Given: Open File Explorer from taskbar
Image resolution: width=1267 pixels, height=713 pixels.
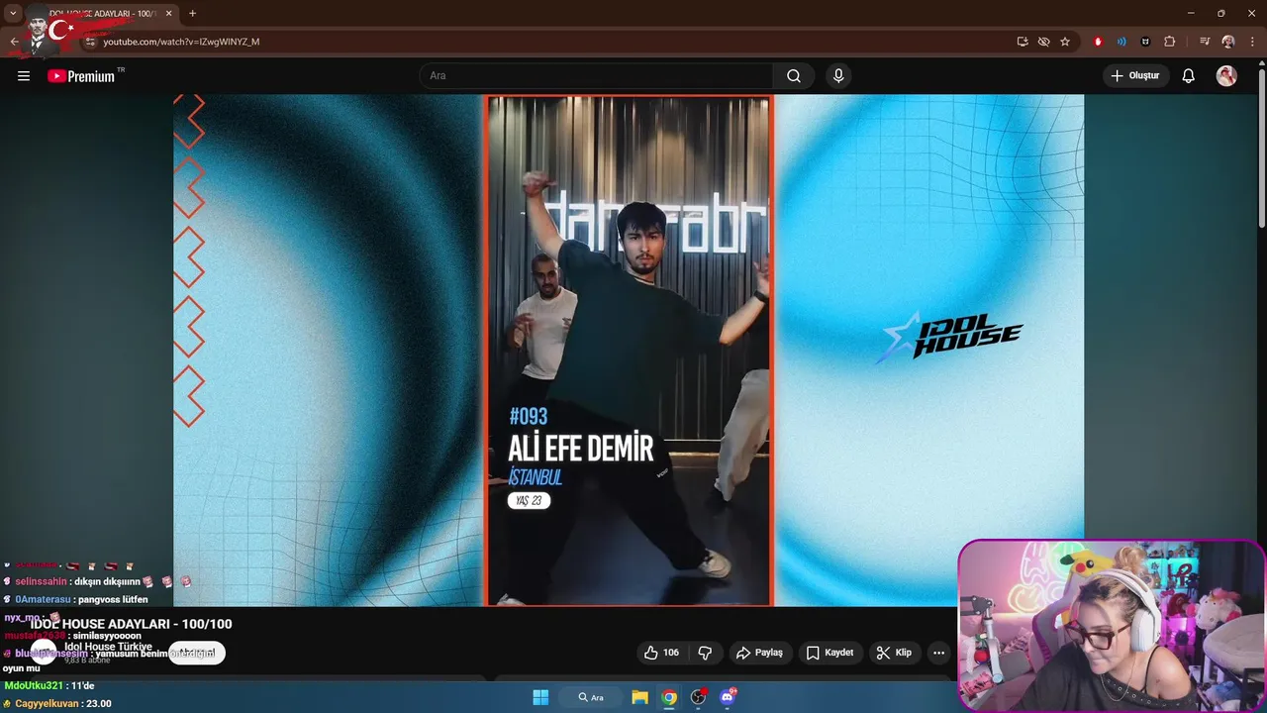Looking at the screenshot, I should 639,697.
